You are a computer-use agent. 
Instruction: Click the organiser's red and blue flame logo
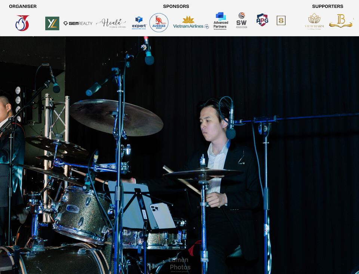[x=22, y=23]
